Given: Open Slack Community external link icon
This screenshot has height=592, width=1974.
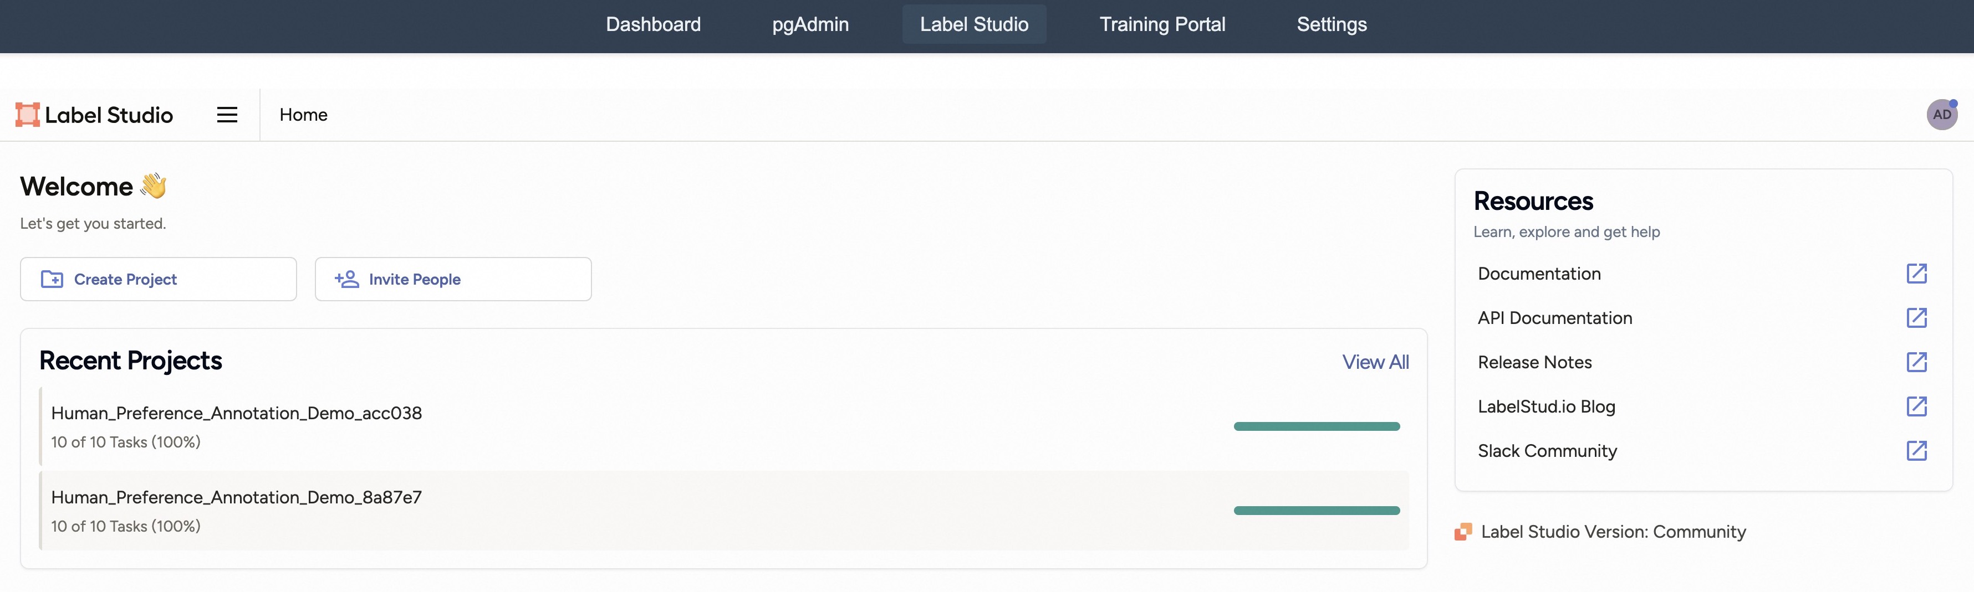Looking at the screenshot, I should point(1916,451).
